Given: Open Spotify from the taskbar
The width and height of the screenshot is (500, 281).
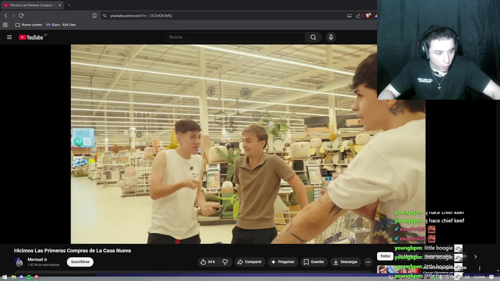Looking at the screenshot, I should pos(29,277).
